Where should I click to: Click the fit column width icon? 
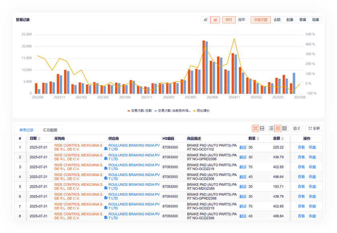262,128
